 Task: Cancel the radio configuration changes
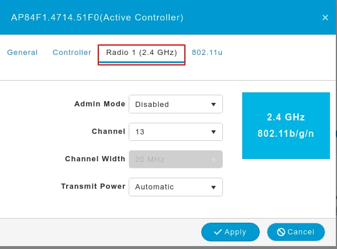click(x=296, y=232)
